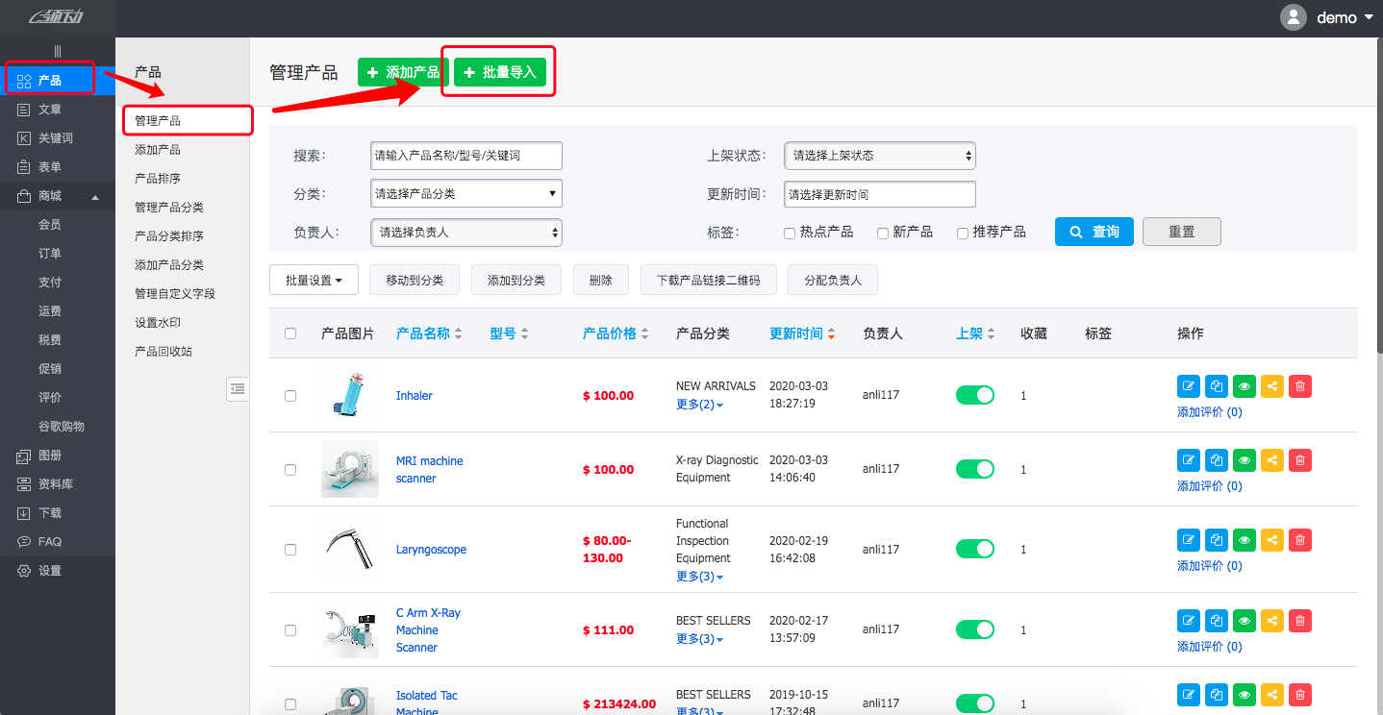This screenshot has width=1383, height=715.
Task: Expand the 批量设置 dropdown
Action: 314,280
